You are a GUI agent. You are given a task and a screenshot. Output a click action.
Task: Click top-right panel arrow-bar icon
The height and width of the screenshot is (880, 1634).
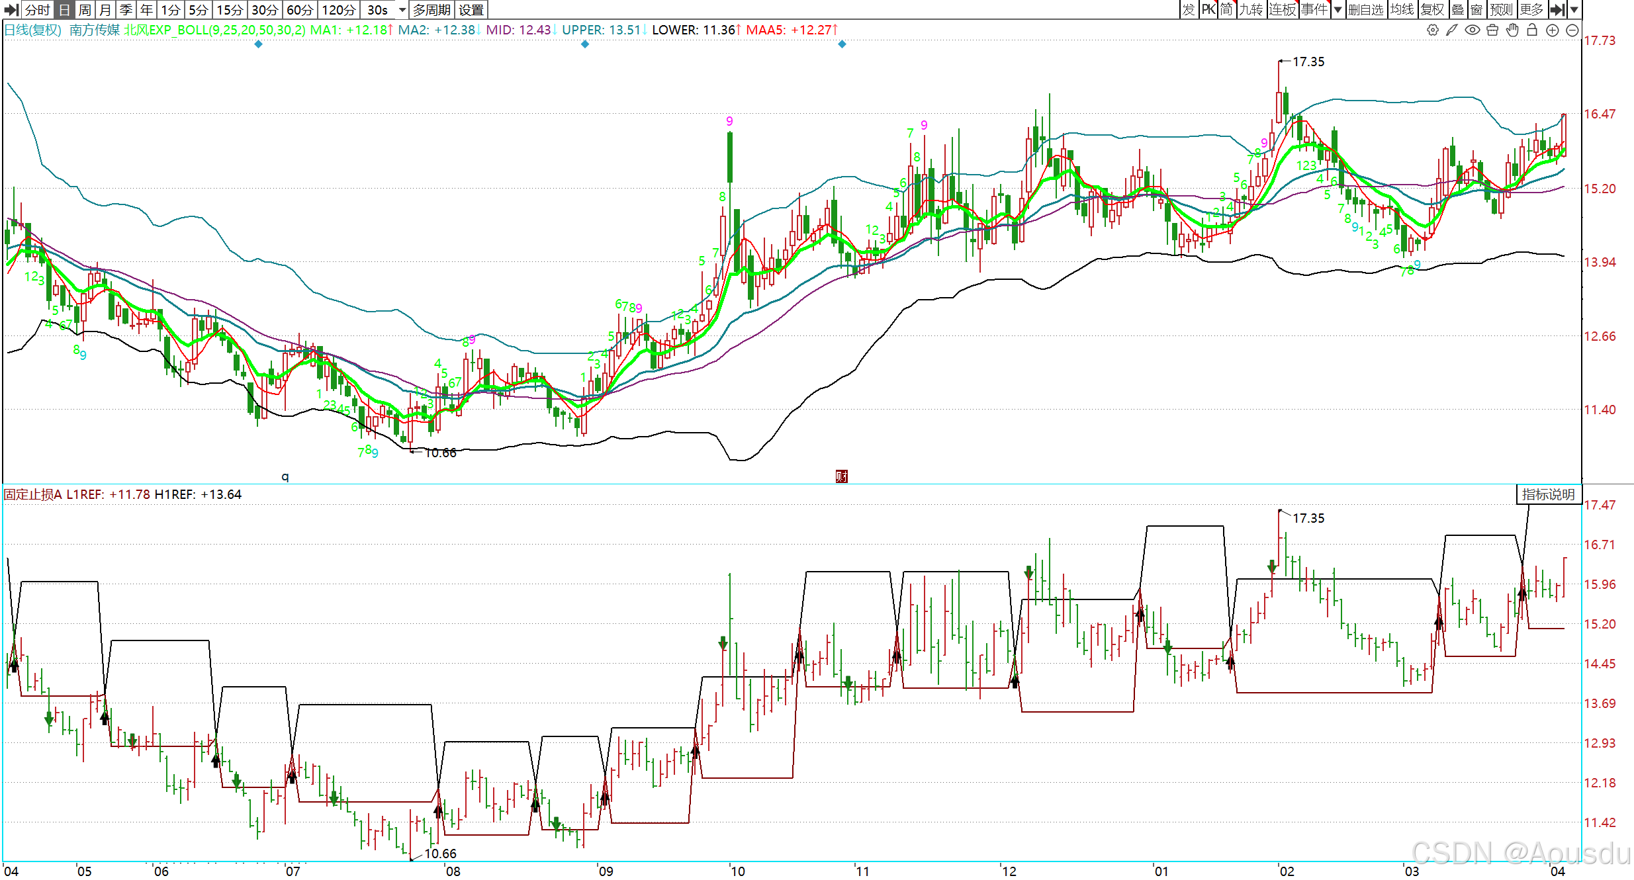[1558, 10]
